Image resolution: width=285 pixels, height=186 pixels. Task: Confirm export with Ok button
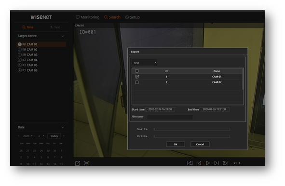click(176, 144)
